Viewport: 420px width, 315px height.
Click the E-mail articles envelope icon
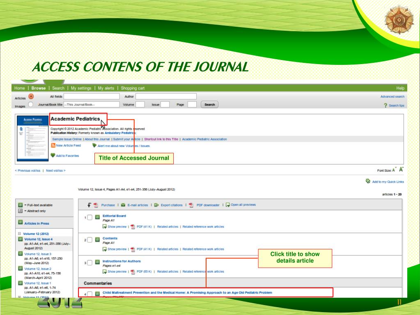123,205
